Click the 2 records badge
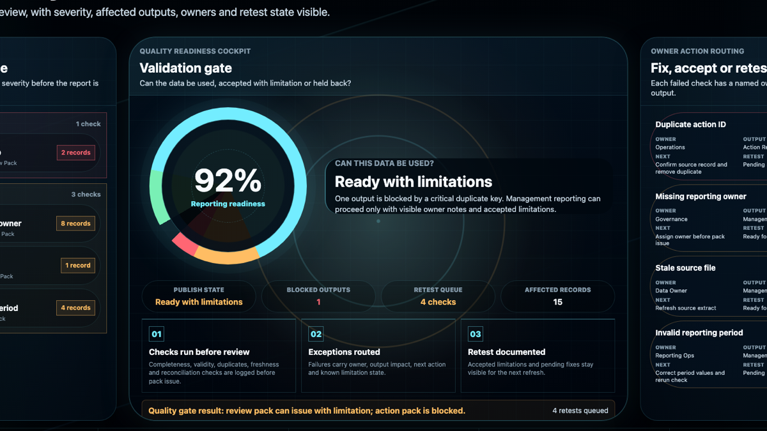Viewport: 767px width, 431px height. [76, 153]
